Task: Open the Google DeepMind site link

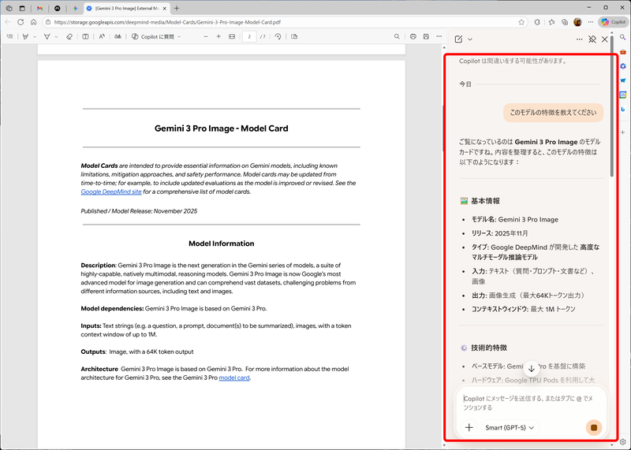Action: tap(111, 192)
